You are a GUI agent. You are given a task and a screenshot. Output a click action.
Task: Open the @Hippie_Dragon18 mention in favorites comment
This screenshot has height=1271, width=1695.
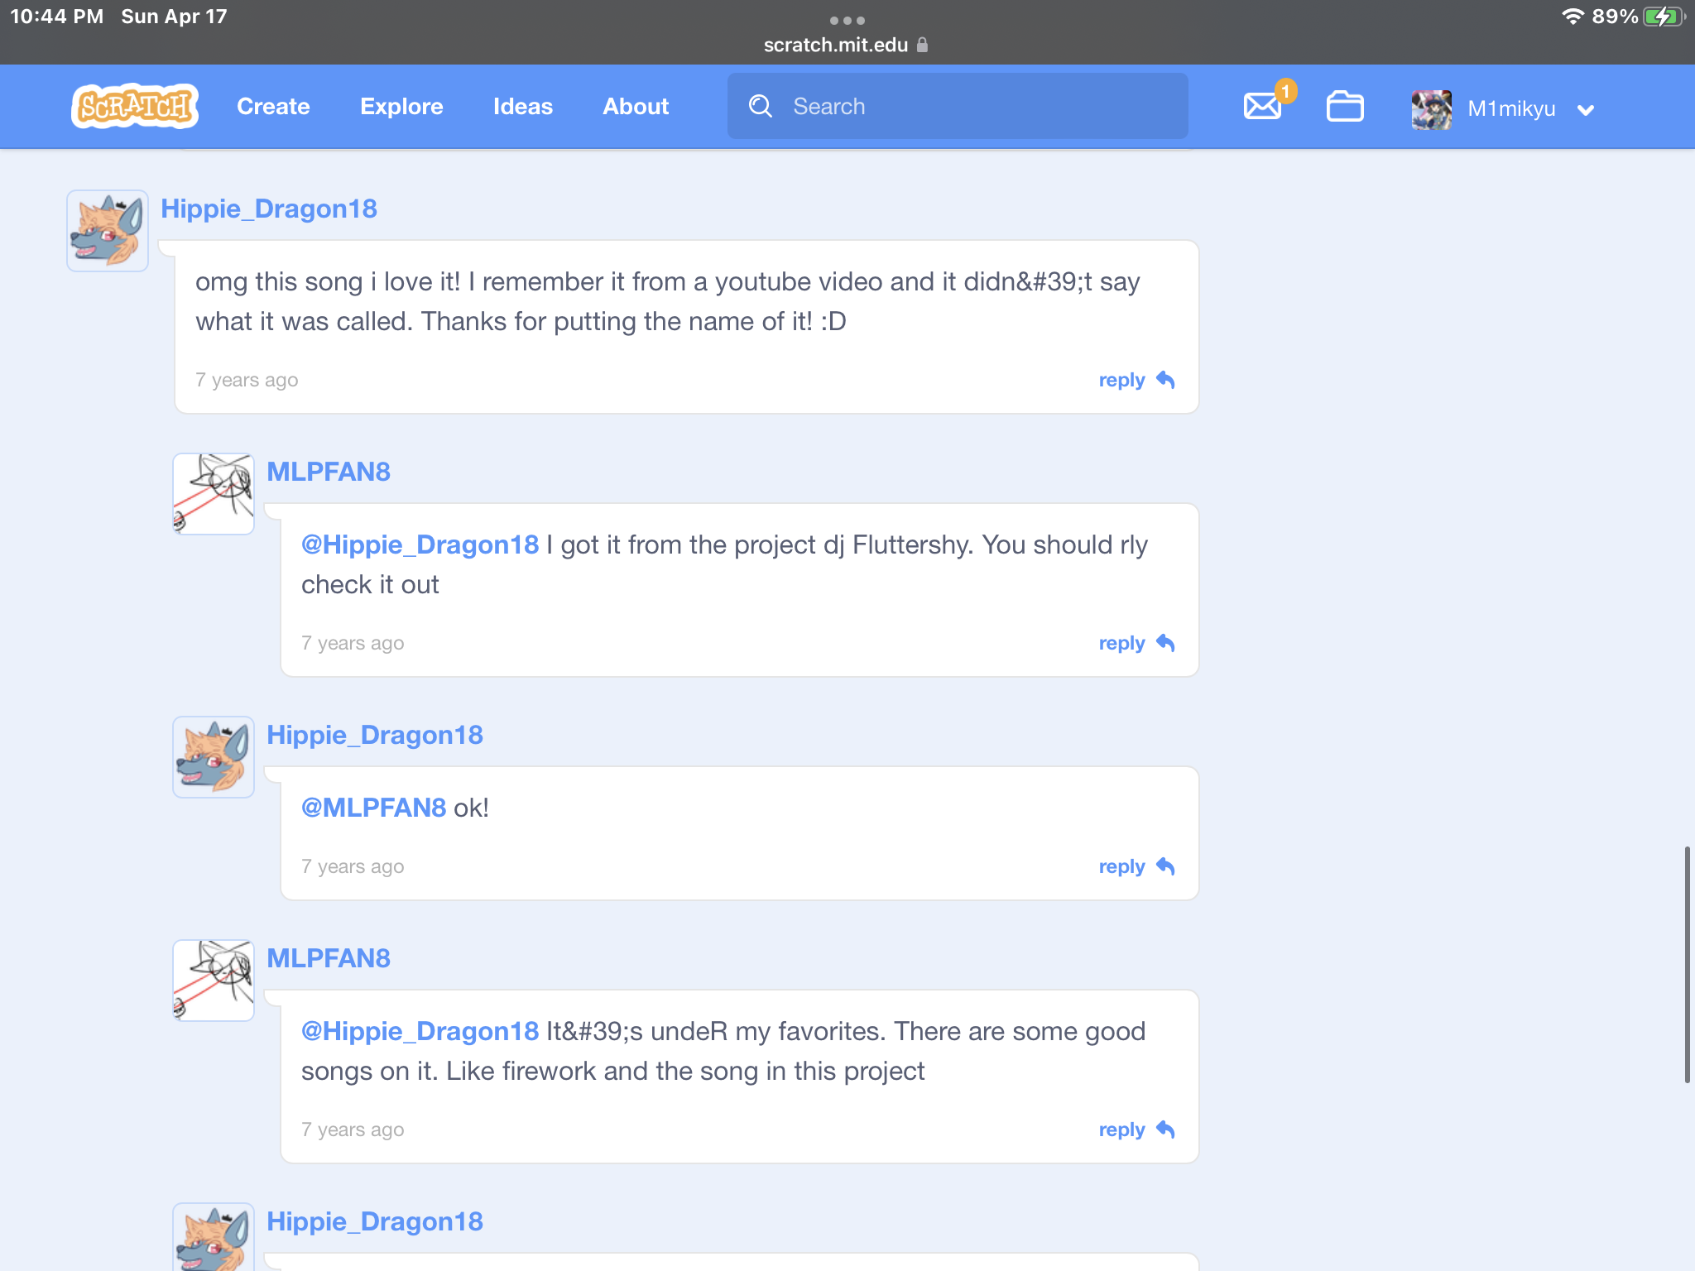(420, 1031)
